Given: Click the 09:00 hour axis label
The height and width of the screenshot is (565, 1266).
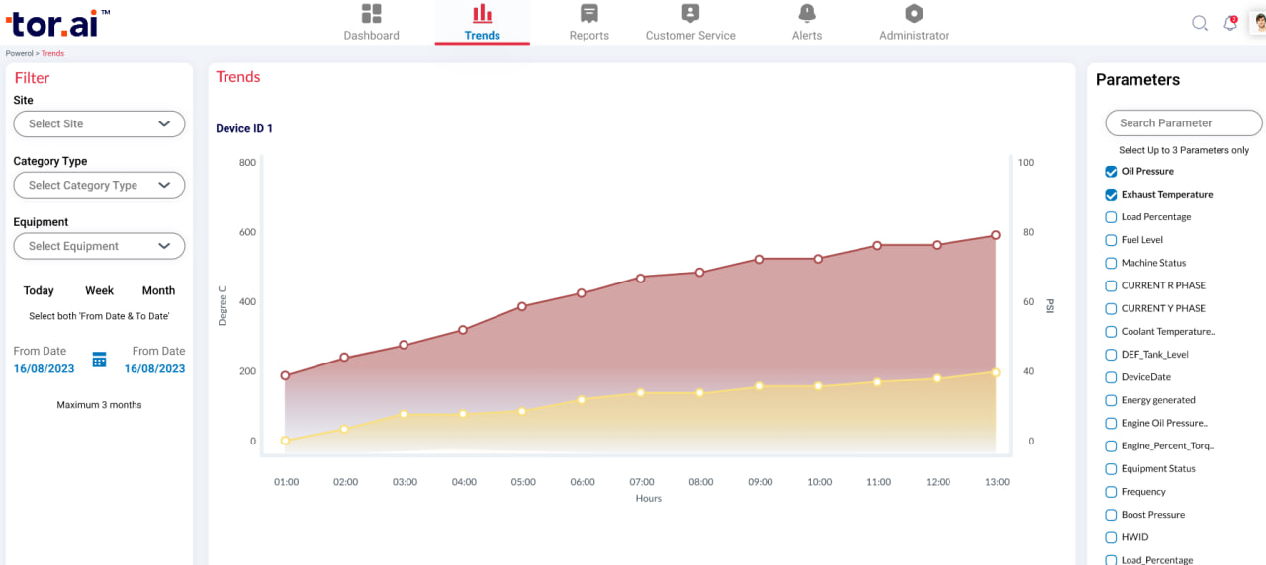Looking at the screenshot, I should [761, 482].
